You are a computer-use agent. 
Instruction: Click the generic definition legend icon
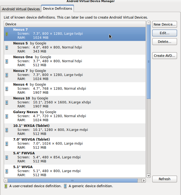(65, 186)
